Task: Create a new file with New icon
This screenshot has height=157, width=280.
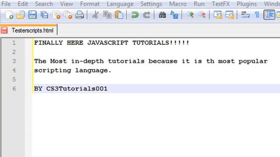Action: [9, 15]
